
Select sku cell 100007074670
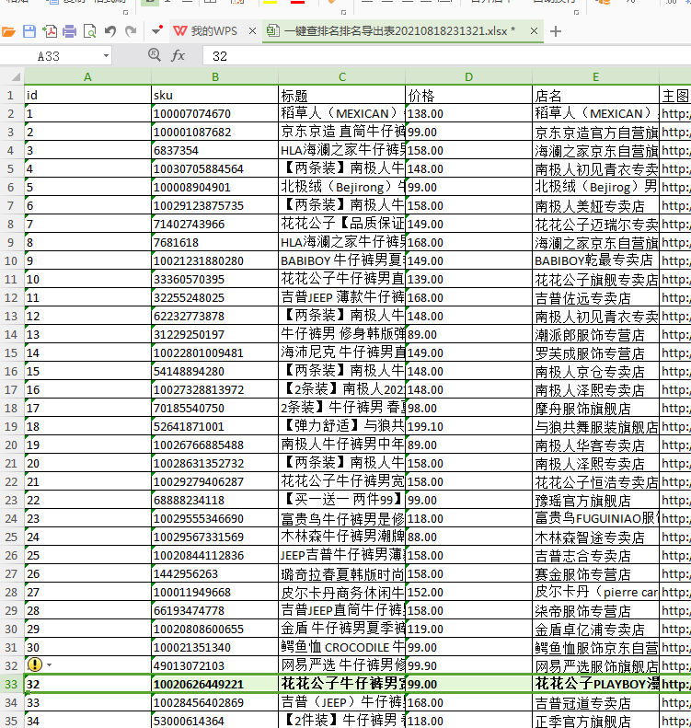tap(215, 114)
